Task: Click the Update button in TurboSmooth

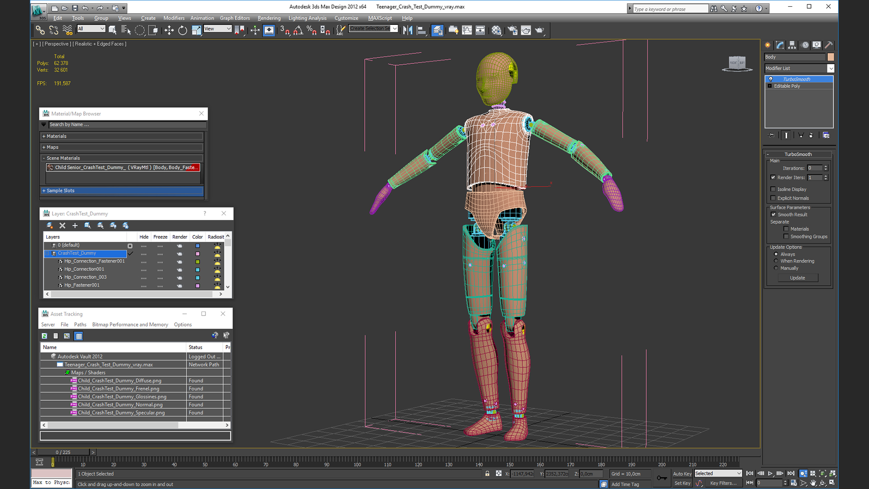Action: (797, 278)
